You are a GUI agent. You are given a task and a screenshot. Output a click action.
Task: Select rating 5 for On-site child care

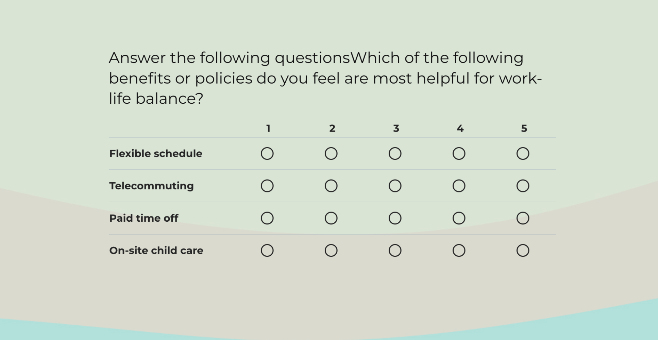point(523,251)
